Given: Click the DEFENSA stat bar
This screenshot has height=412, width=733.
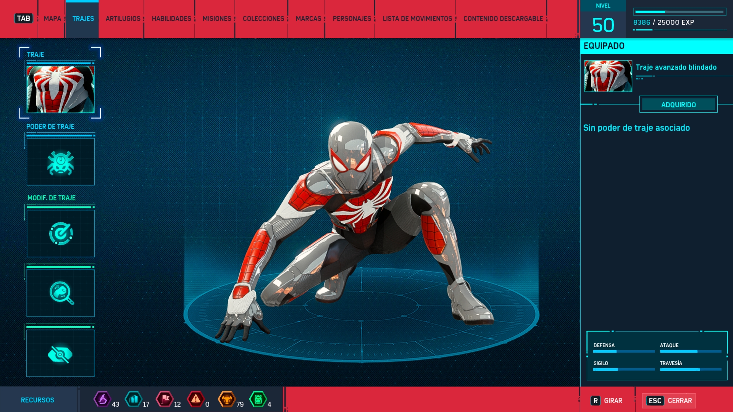Looking at the screenshot, I should [624, 351].
